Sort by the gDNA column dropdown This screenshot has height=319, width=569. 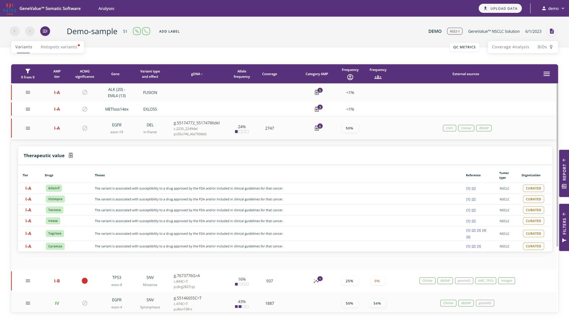(x=197, y=74)
